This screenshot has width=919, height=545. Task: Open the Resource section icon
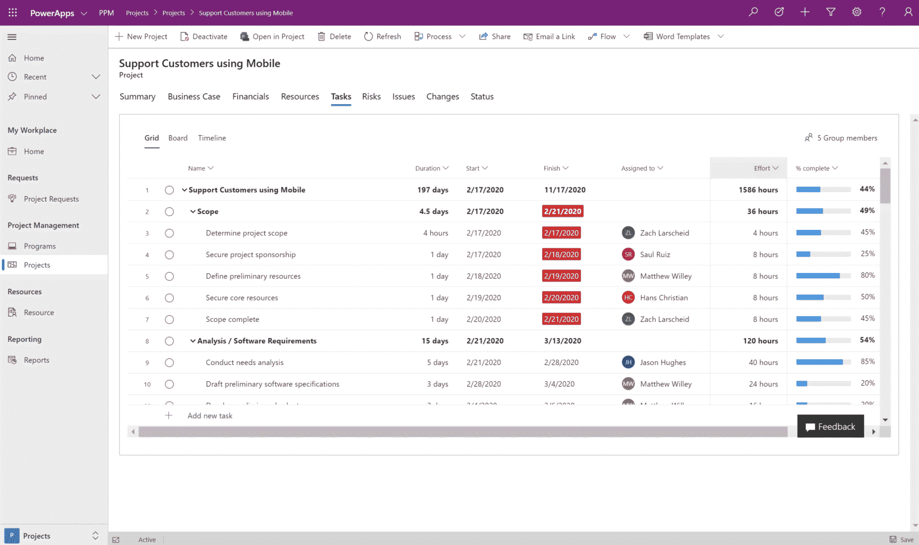click(13, 312)
